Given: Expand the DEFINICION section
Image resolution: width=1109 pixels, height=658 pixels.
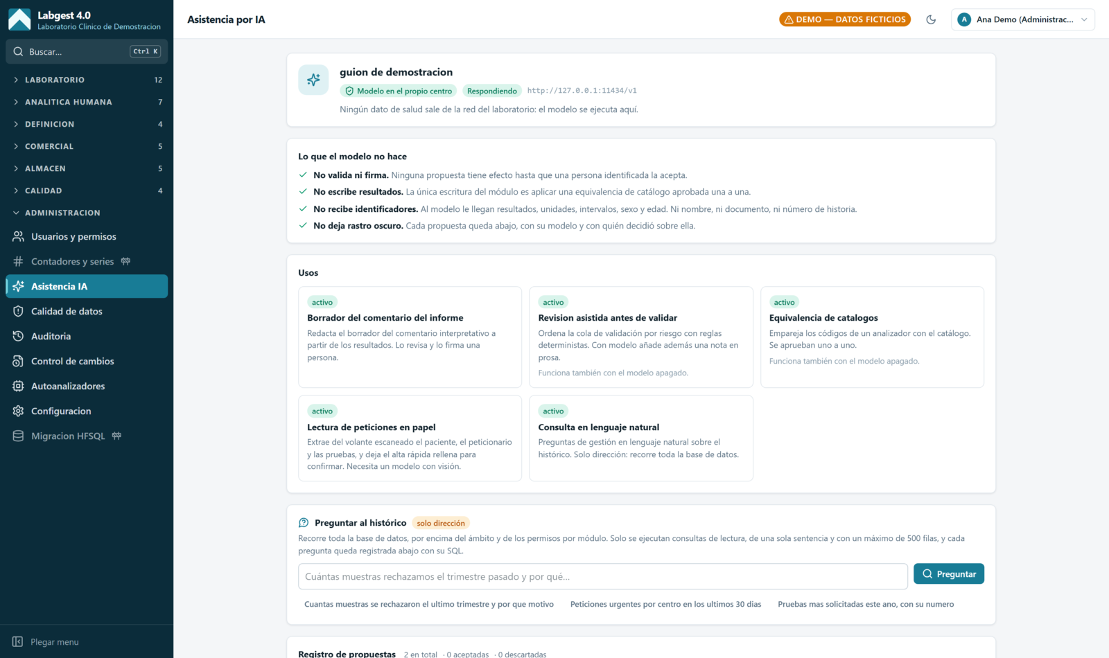Looking at the screenshot, I should pyautogui.click(x=87, y=124).
